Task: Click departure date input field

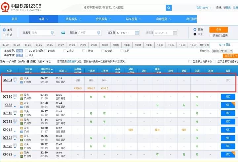Action: tap(127, 33)
